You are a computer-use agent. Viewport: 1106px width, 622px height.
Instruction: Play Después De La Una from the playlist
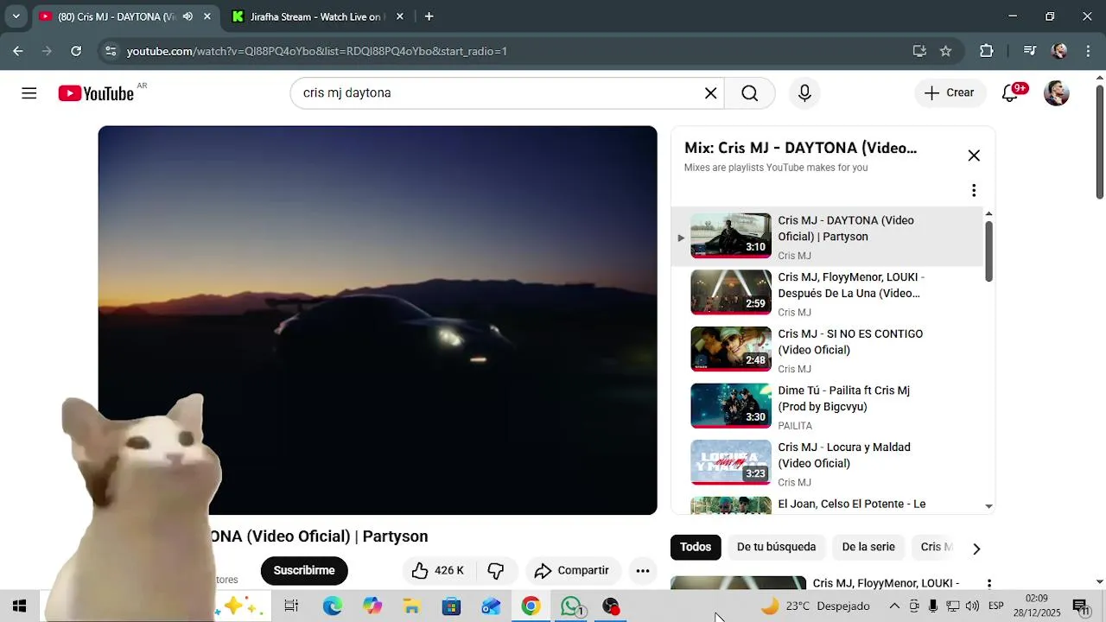click(827, 293)
